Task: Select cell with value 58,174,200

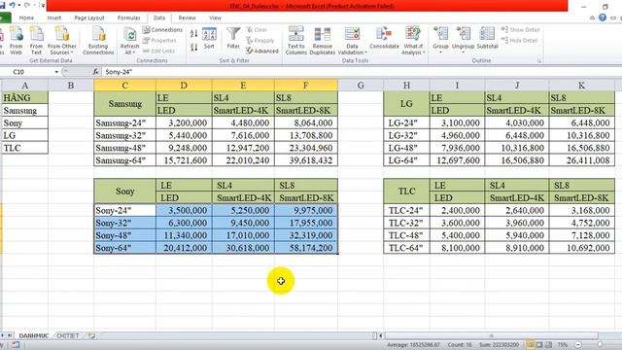Action: [x=306, y=248]
